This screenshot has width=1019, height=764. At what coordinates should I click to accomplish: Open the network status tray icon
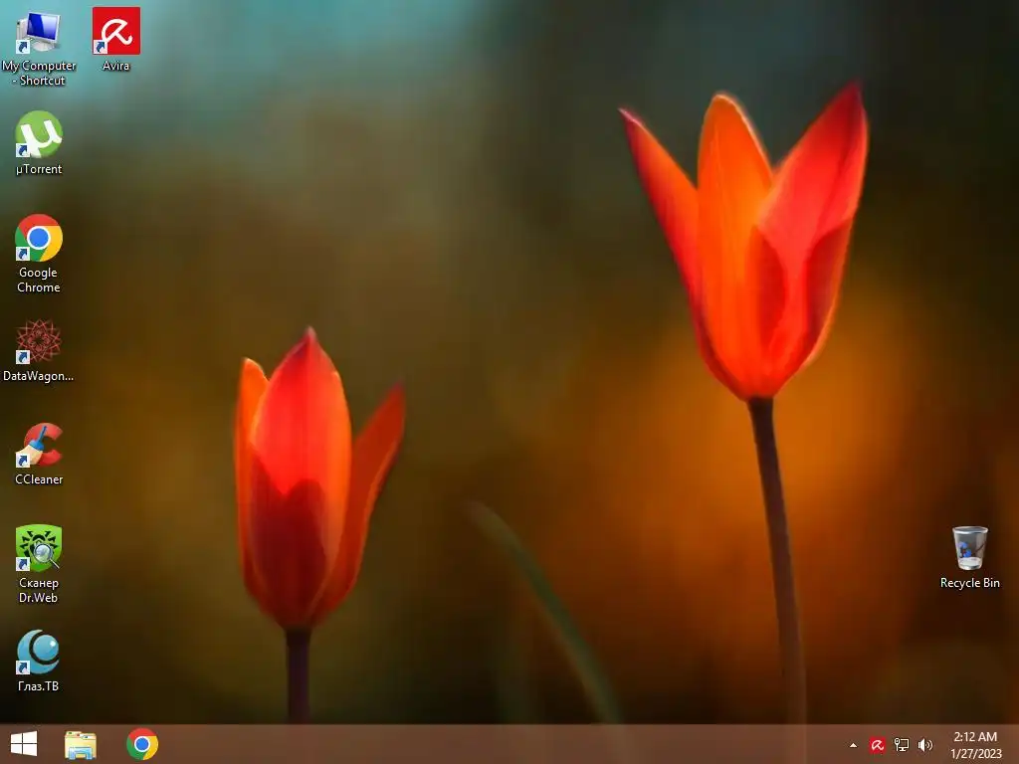pyautogui.click(x=902, y=745)
